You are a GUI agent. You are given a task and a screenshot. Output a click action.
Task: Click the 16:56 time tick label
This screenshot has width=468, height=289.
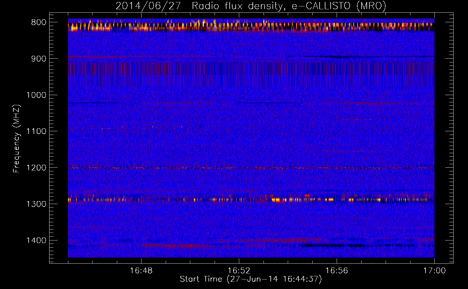(x=337, y=271)
